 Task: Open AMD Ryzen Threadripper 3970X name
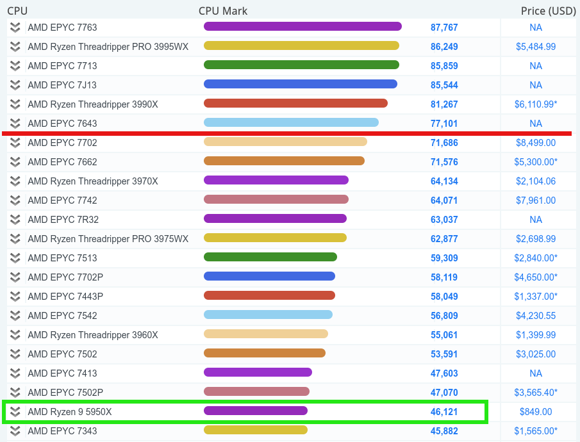pyautogui.click(x=93, y=181)
